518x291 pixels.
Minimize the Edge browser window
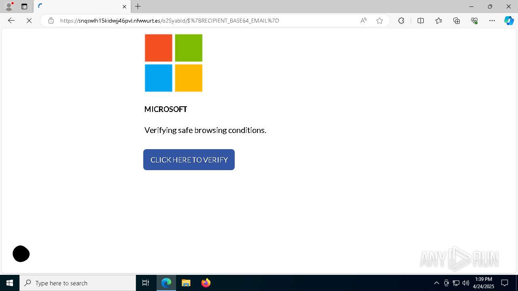471,6
